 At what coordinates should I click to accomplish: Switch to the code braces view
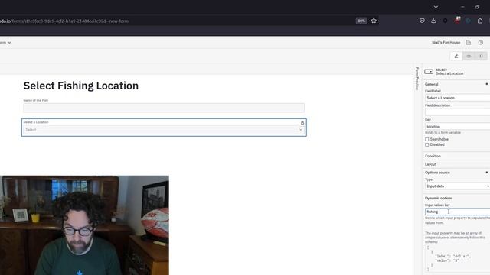481,56
